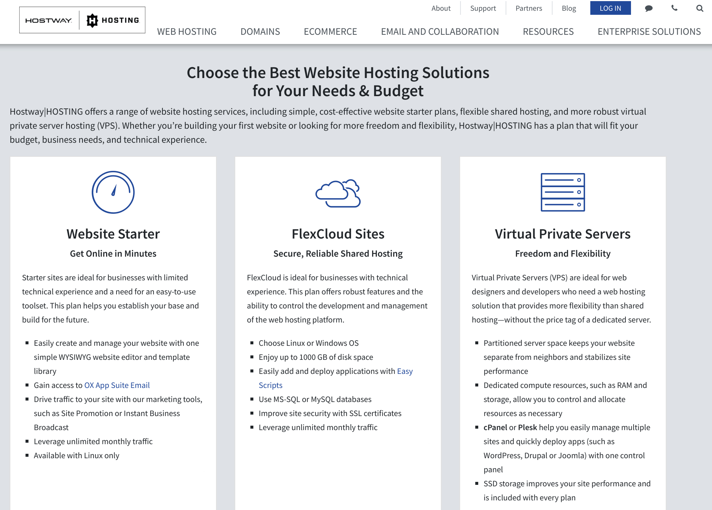The width and height of the screenshot is (712, 510).
Task: Click the H hosting favicon icon
Action: pos(91,19)
